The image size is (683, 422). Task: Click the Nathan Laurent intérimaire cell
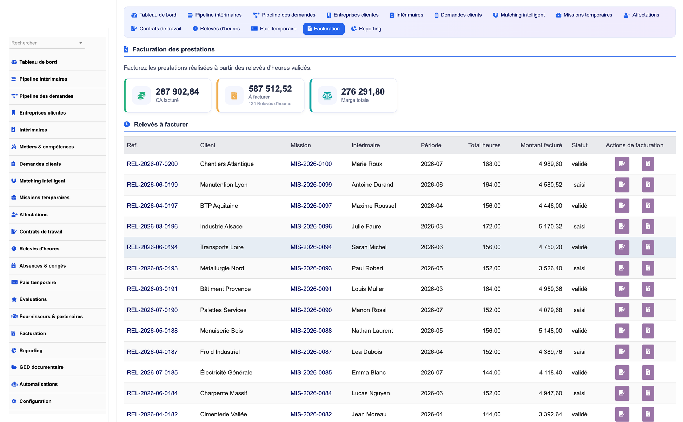coord(372,331)
